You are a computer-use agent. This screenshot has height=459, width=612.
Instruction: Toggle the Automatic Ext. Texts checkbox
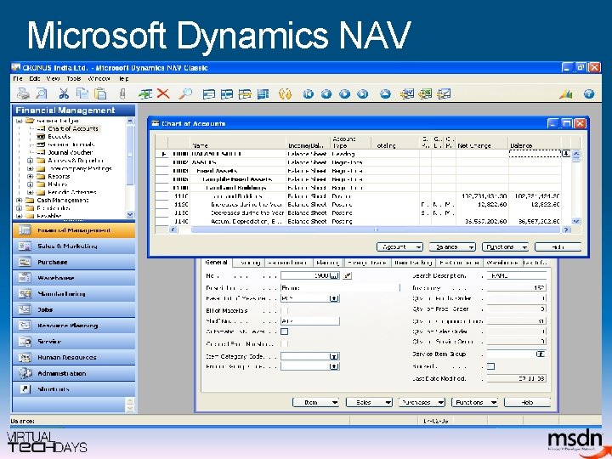tap(285, 331)
